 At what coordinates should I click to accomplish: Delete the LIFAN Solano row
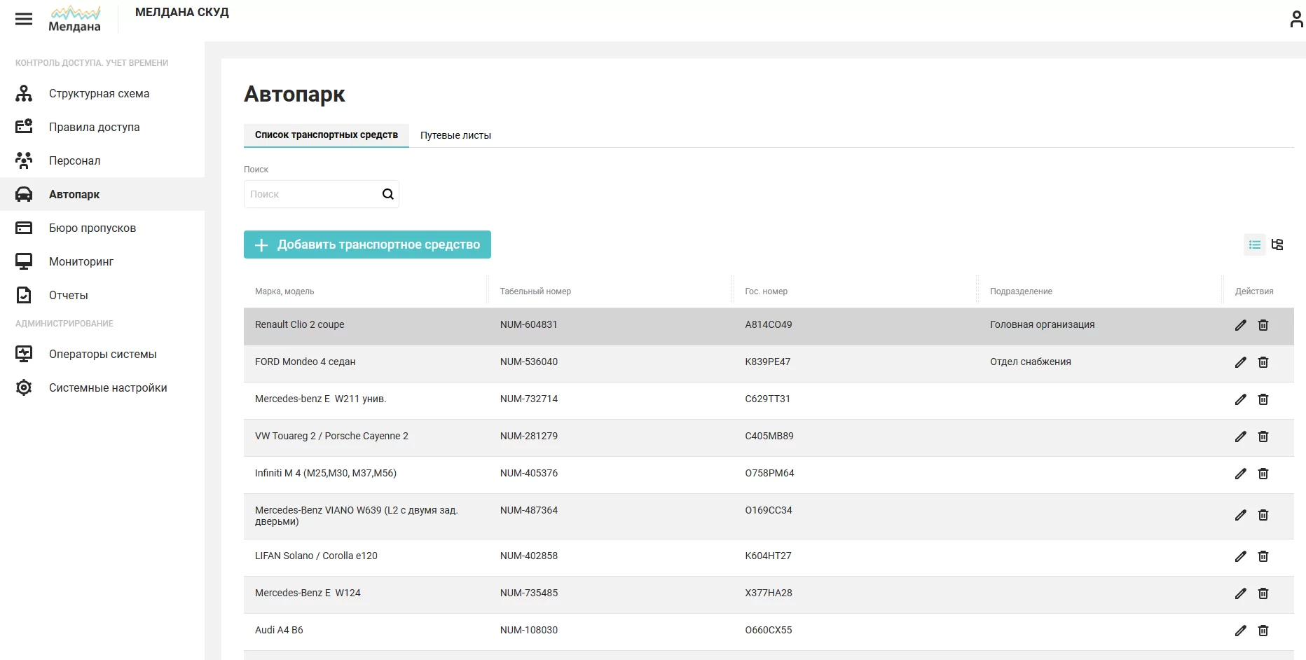[1263, 556]
